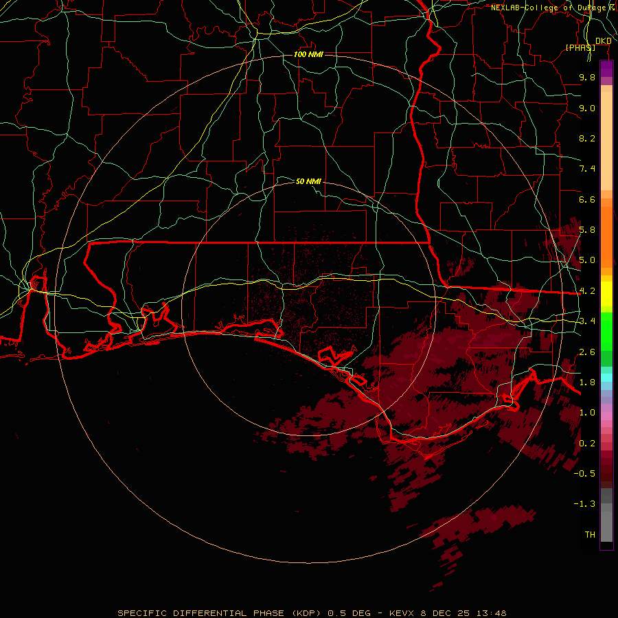618x618 pixels.
Task: Click the 1.0 value on the color scale
Action: point(587,413)
